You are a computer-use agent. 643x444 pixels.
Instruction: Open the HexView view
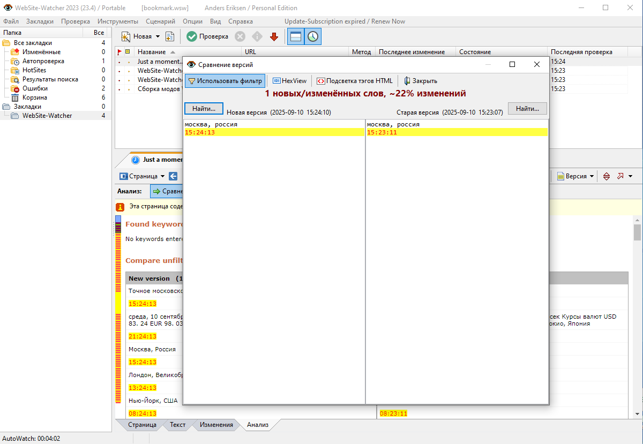[290, 81]
